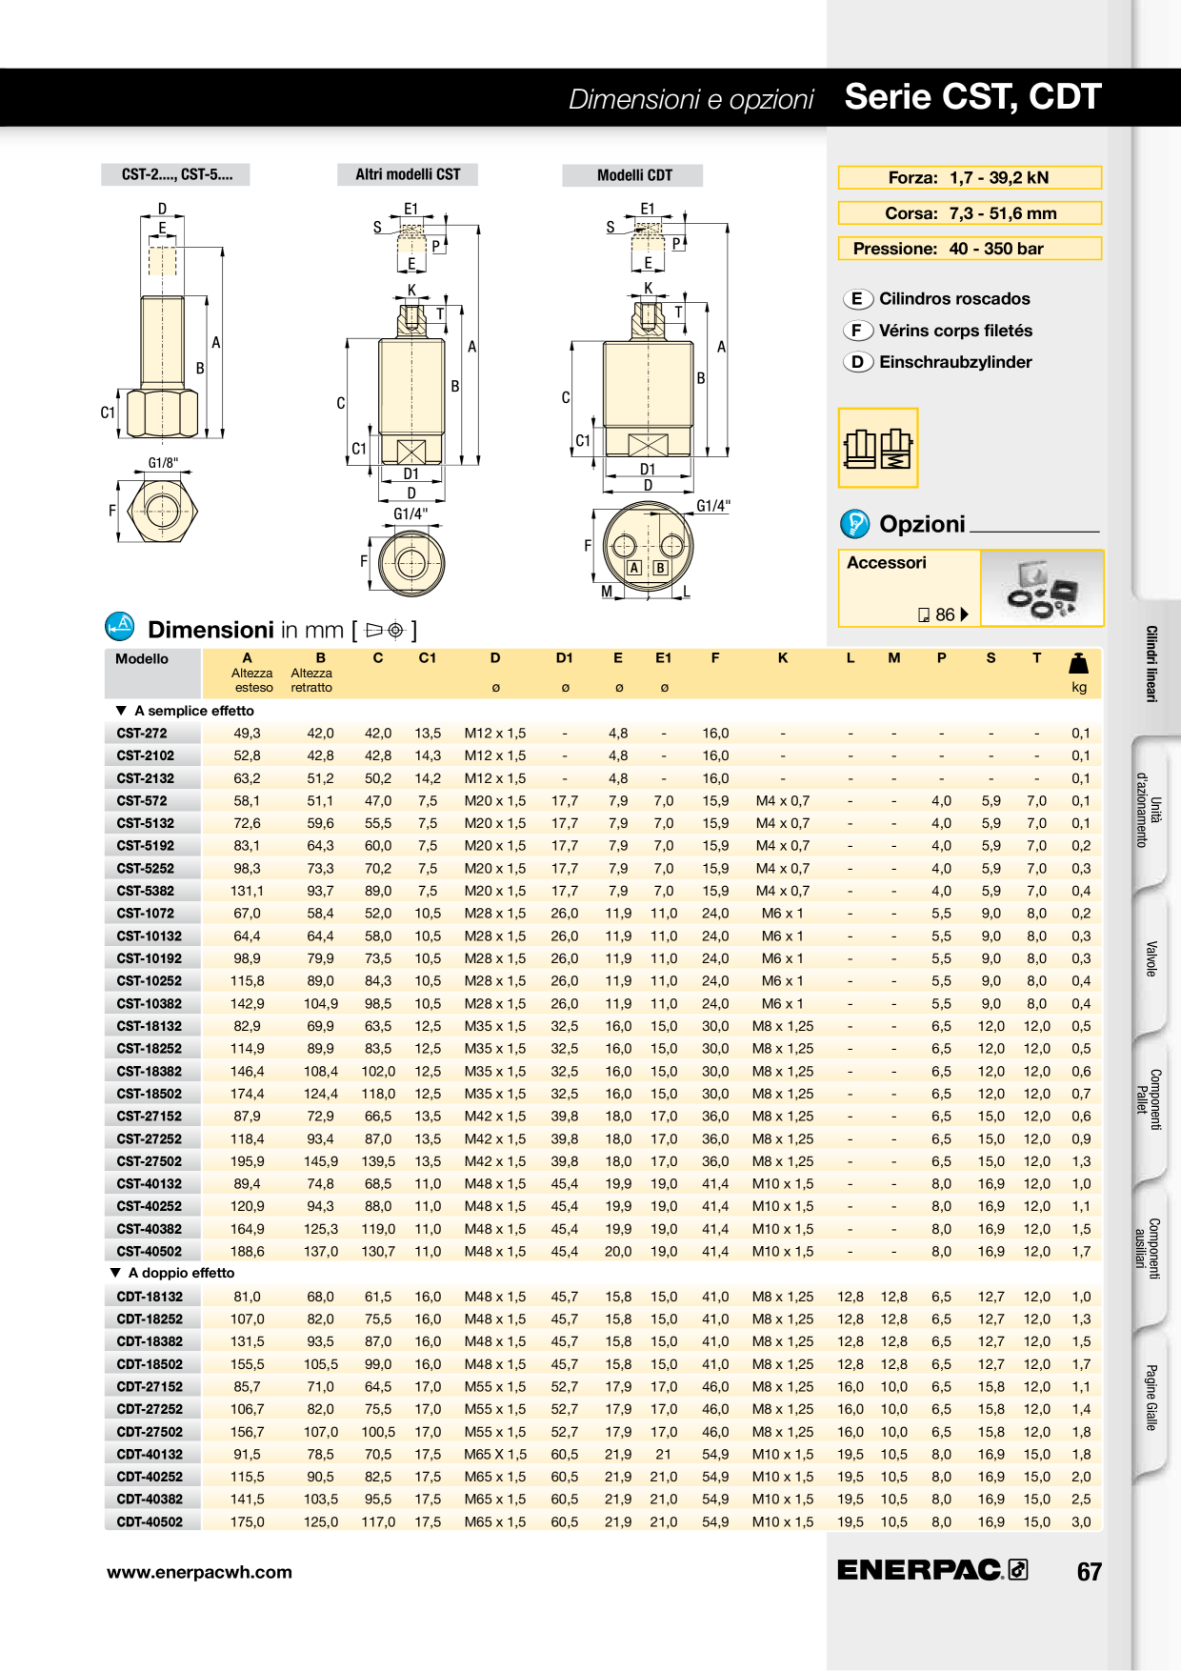Click the CST-2..., CST-5... drawing
This screenshot has height=1671, width=1181.
point(164,372)
